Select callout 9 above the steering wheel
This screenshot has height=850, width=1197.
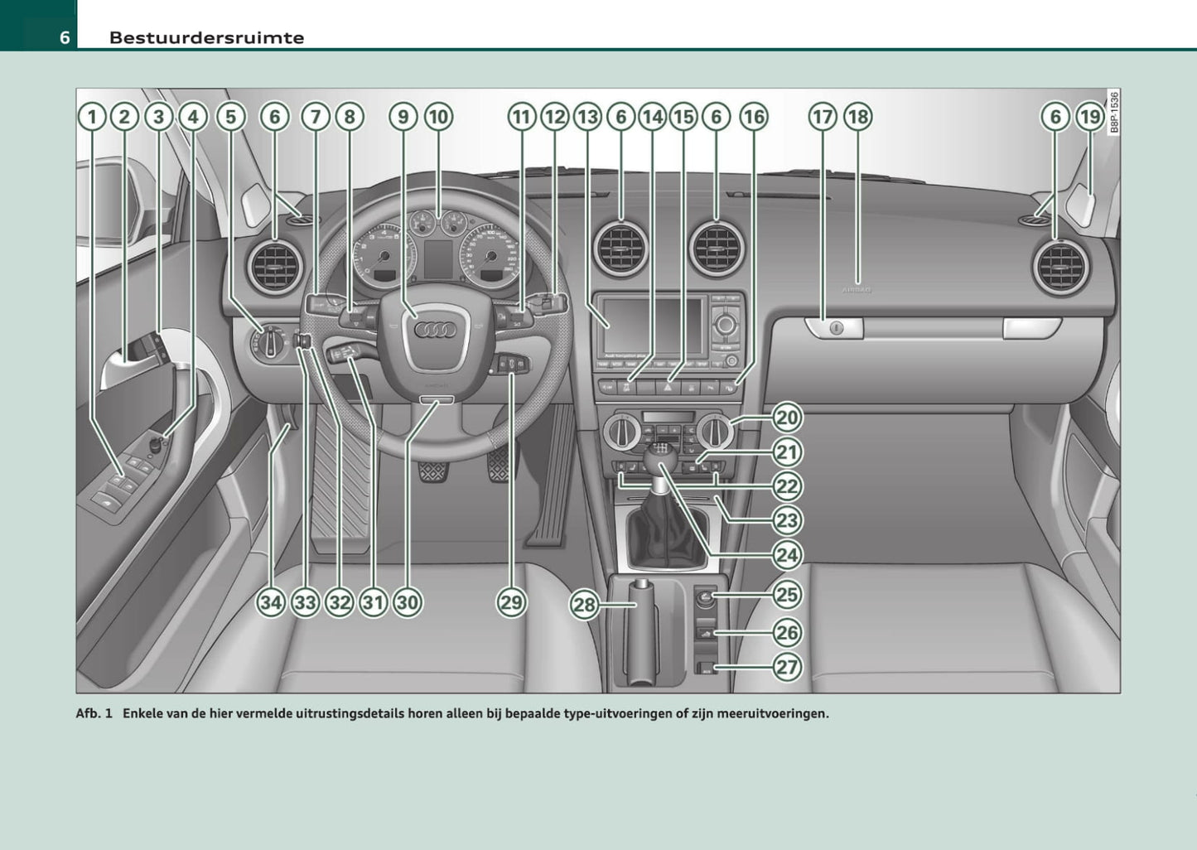click(x=403, y=117)
